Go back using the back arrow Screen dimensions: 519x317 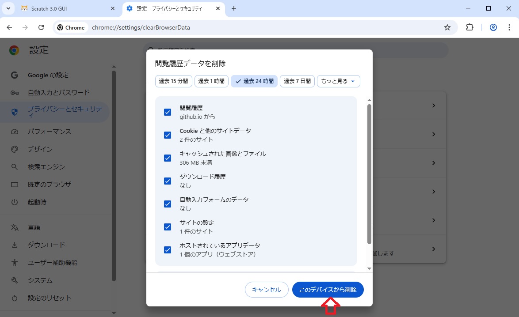[10, 27]
